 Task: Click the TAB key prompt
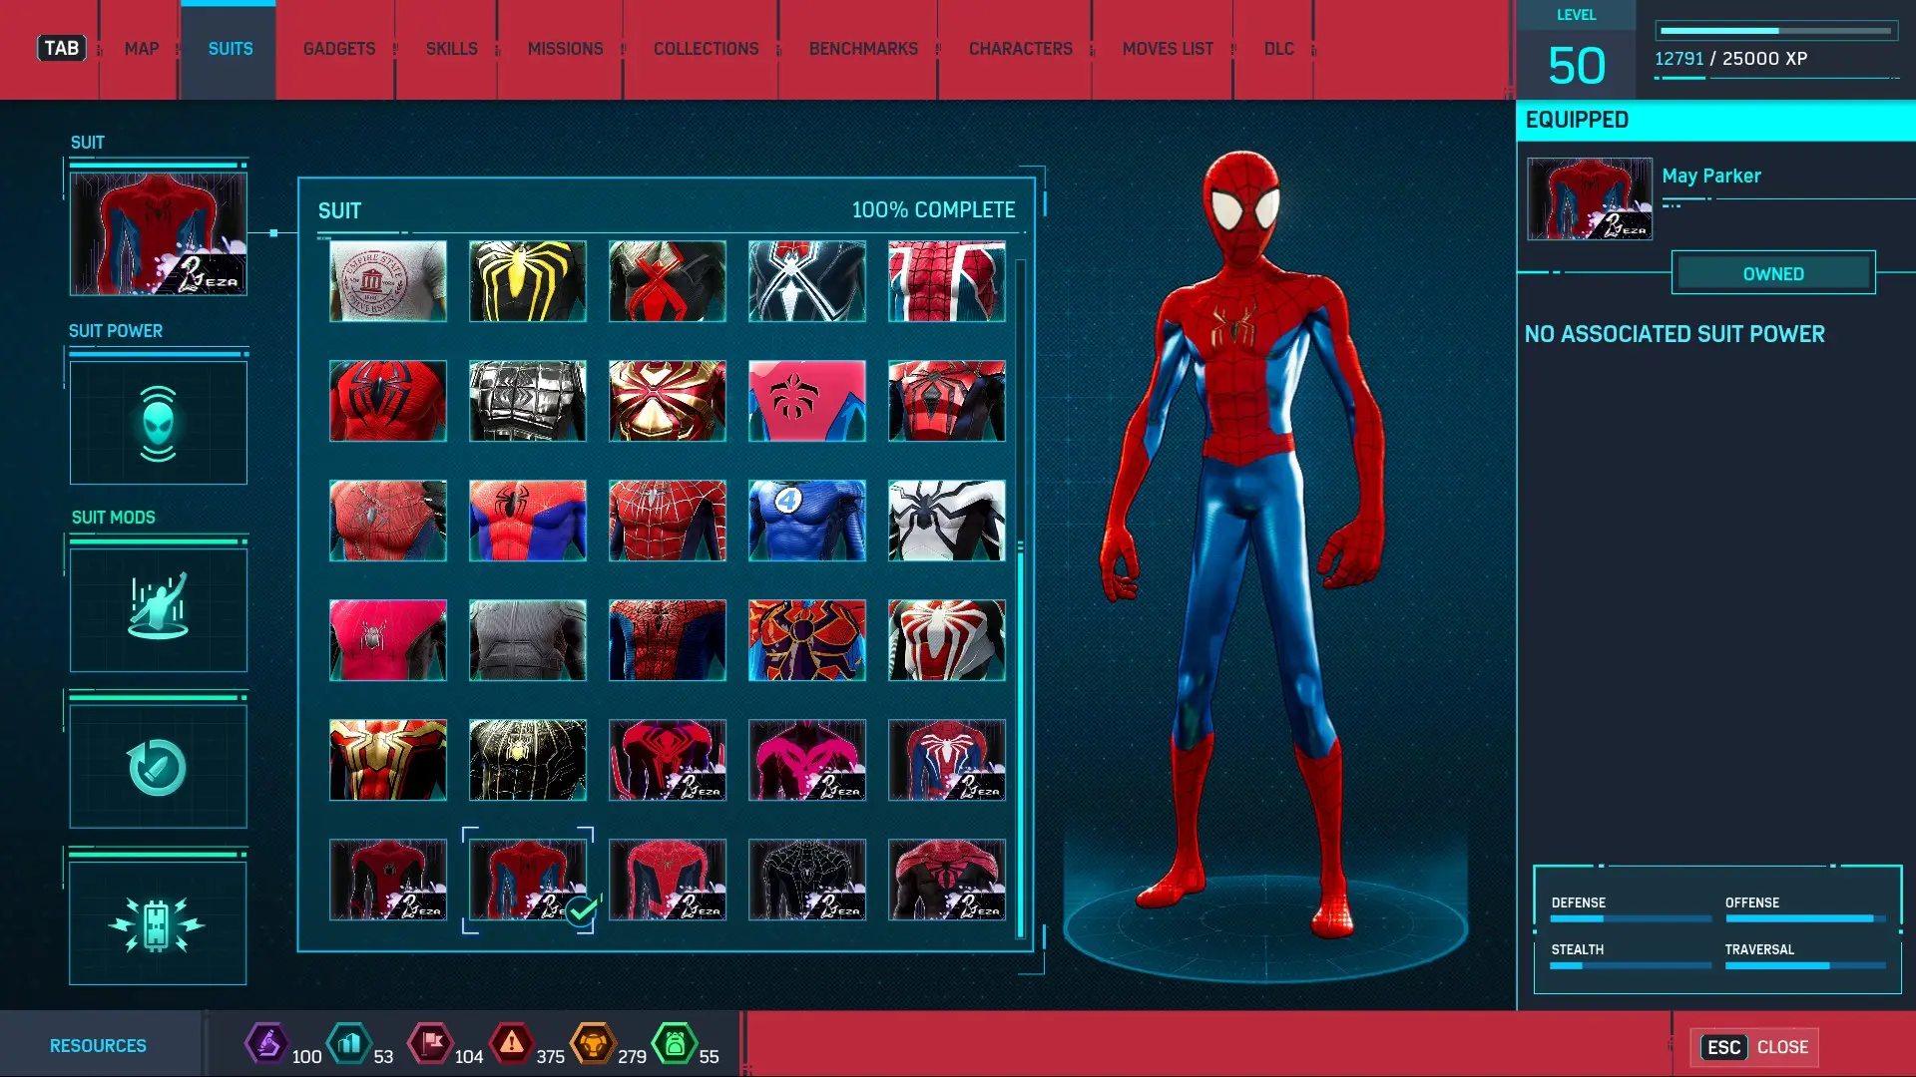click(62, 48)
